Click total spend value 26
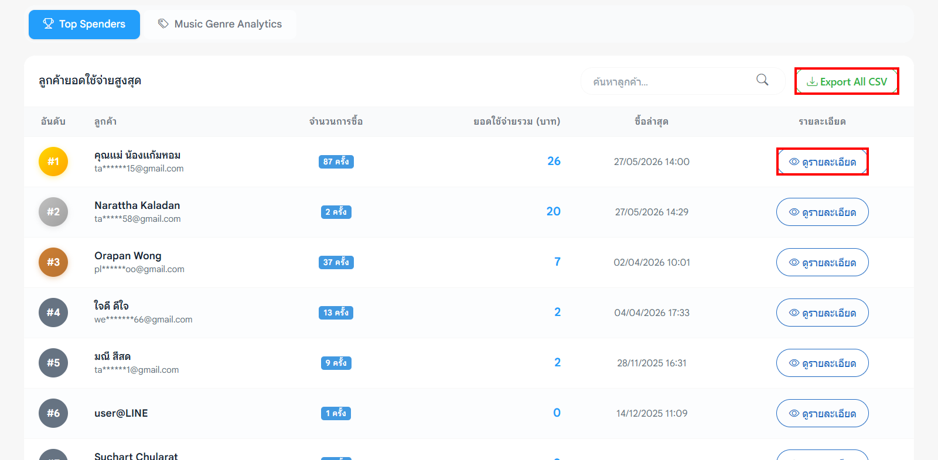The height and width of the screenshot is (460, 938). tap(554, 161)
